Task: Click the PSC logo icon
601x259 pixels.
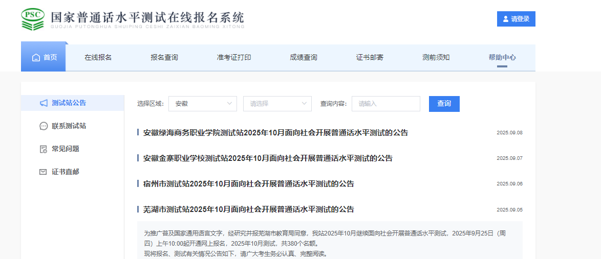Action: (x=33, y=19)
